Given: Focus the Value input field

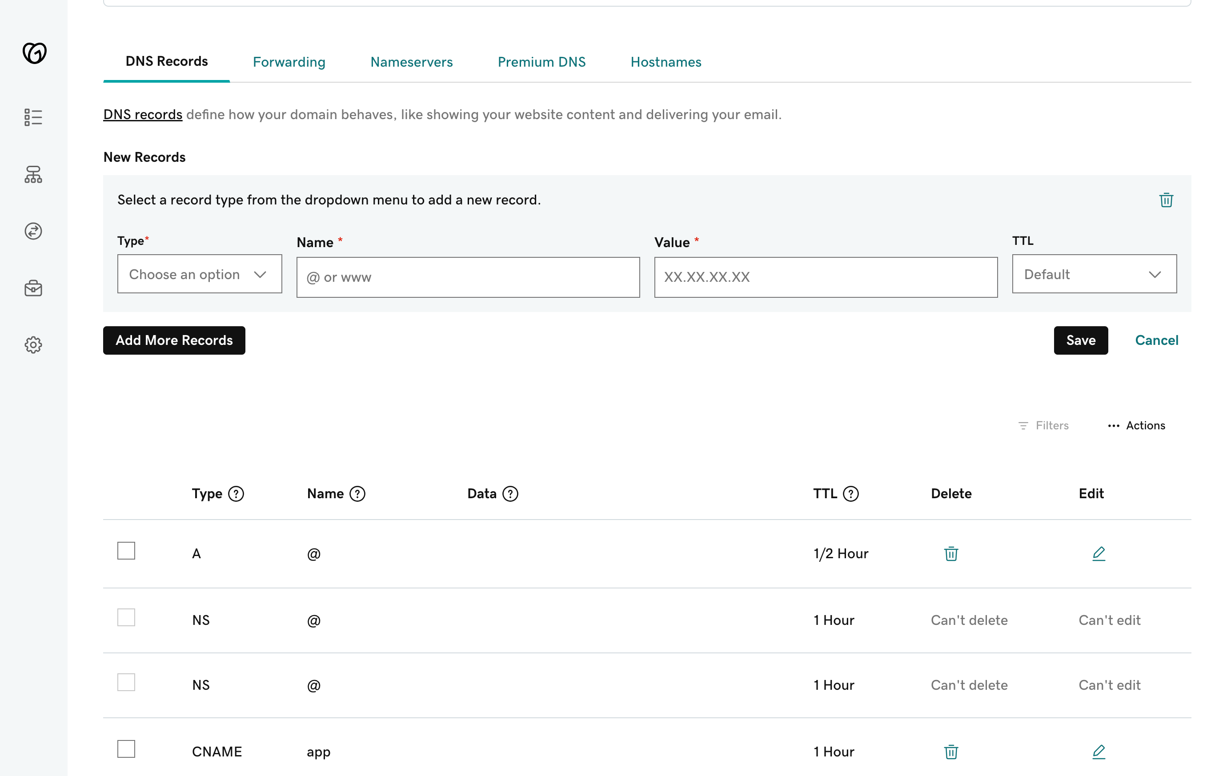Looking at the screenshot, I should [826, 277].
